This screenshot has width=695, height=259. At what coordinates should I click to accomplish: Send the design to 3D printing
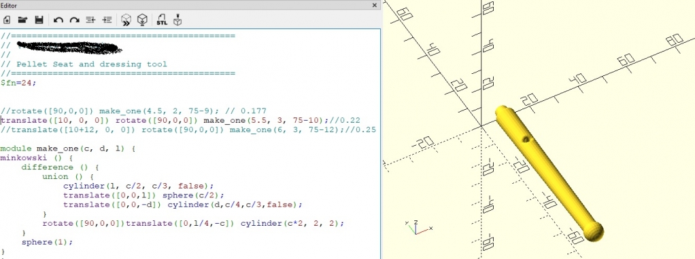177,20
